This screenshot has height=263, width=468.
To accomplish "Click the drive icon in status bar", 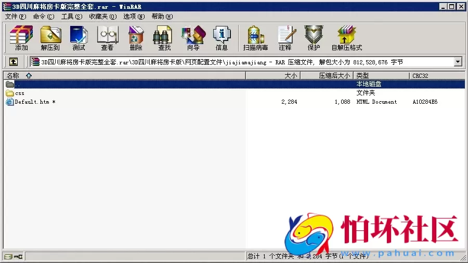I will click(8, 256).
